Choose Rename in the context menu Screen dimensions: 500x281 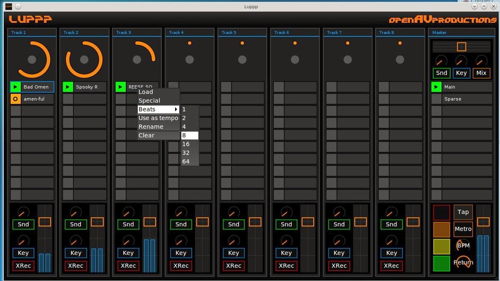[x=159, y=127]
